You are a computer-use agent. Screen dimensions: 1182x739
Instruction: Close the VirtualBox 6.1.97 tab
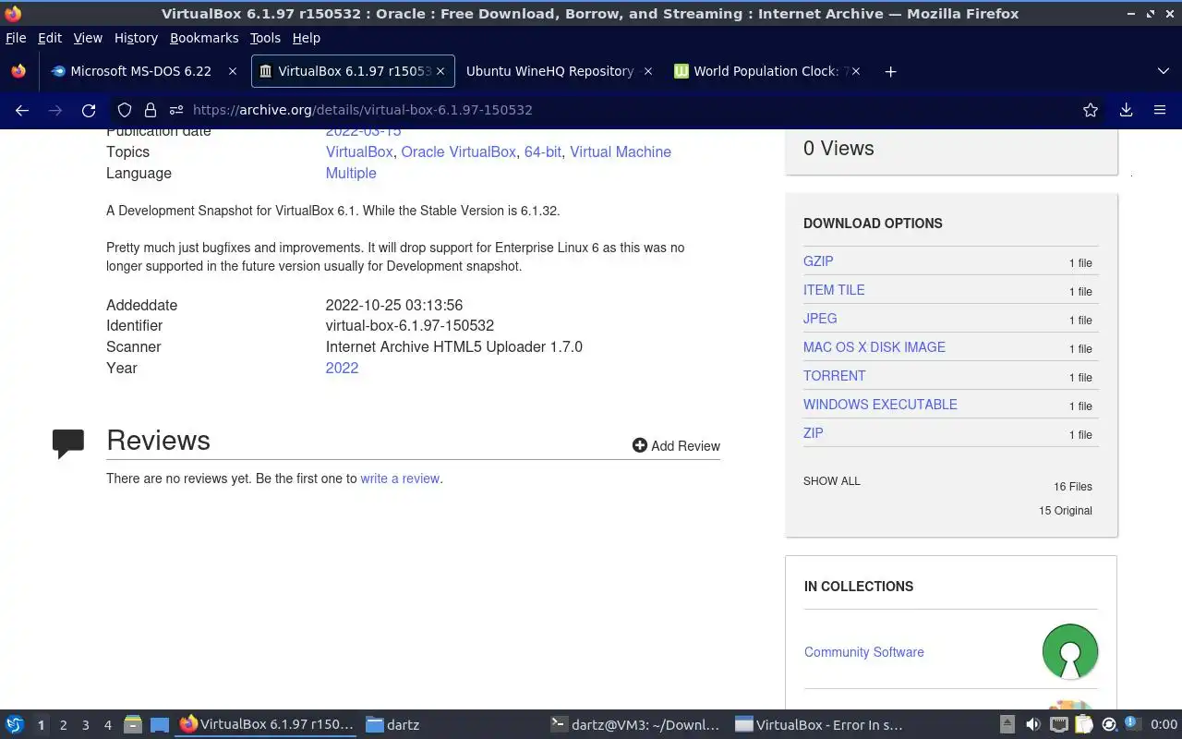[x=440, y=71]
